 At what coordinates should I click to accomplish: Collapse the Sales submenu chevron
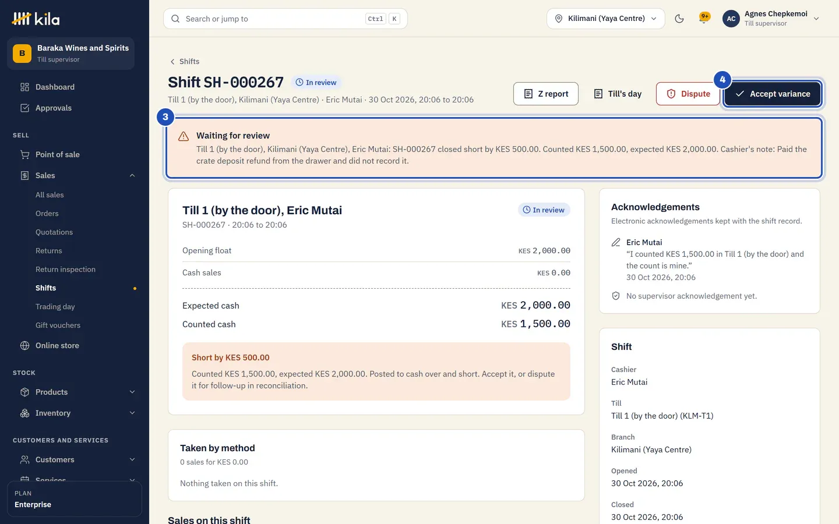[x=132, y=176]
